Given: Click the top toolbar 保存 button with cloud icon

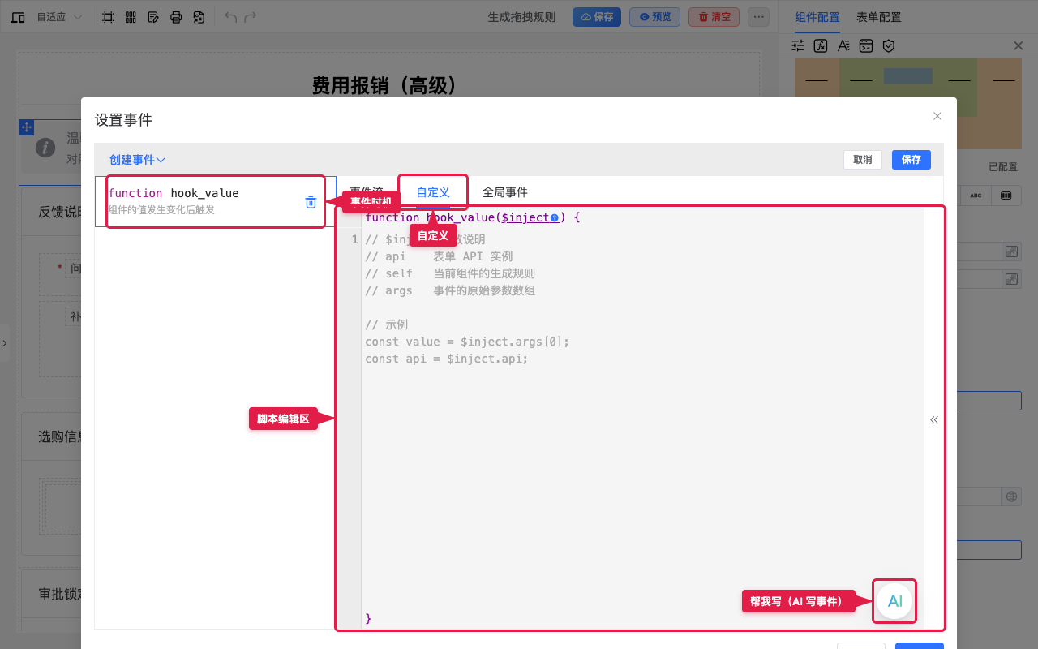Looking at the screenshot, I should [597, 17].
